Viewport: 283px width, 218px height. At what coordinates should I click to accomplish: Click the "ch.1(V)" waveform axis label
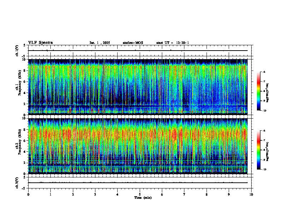pyautogui.click(x=17, y=51)
